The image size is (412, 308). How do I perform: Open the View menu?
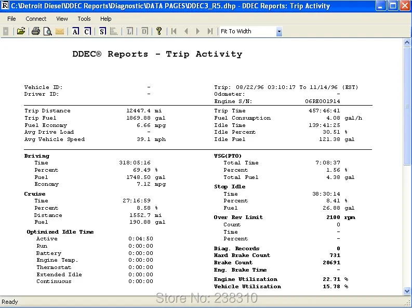point(62,19)
